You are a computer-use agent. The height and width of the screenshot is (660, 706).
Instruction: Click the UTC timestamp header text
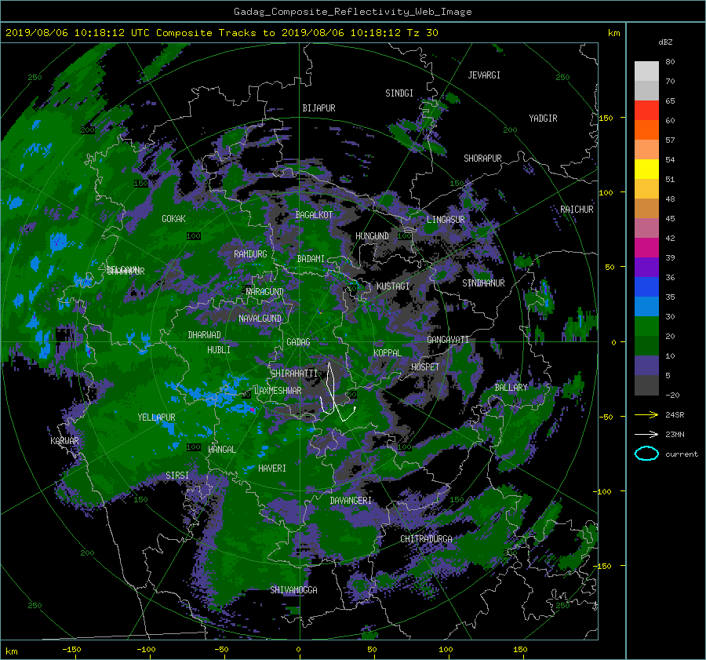click(x=221, y=33)
